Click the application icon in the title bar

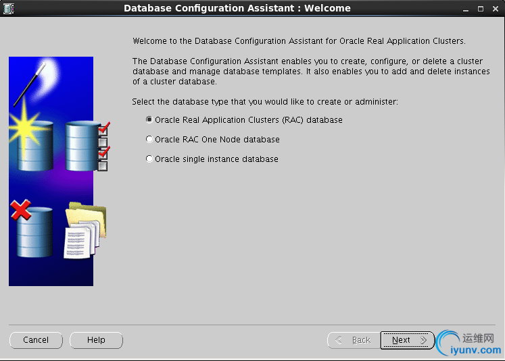[x=8, y=8]
